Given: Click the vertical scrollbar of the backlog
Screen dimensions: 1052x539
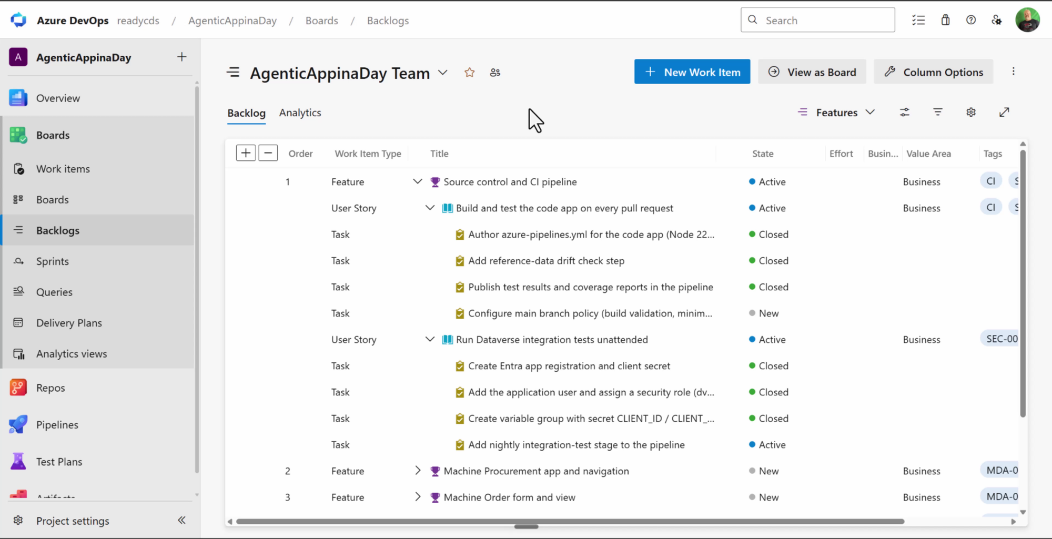Looking at the screenshot, I should (x=1023, y=284).
